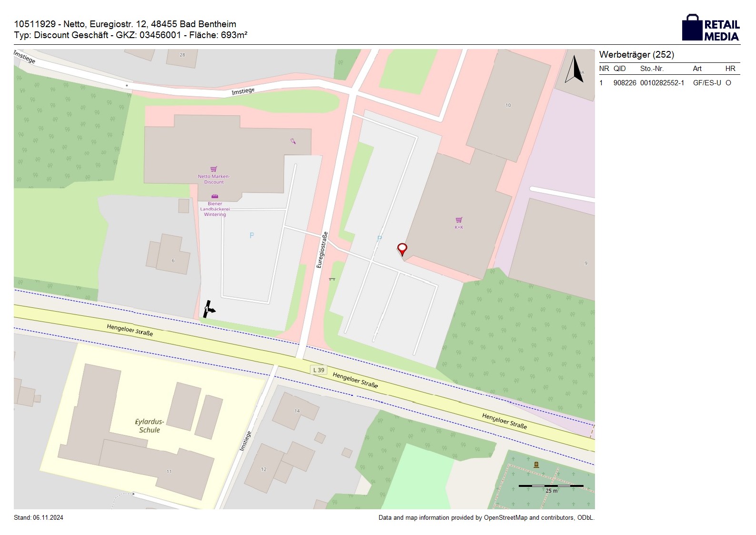
Task: Select table row with QID 908226
Action: 669,83
